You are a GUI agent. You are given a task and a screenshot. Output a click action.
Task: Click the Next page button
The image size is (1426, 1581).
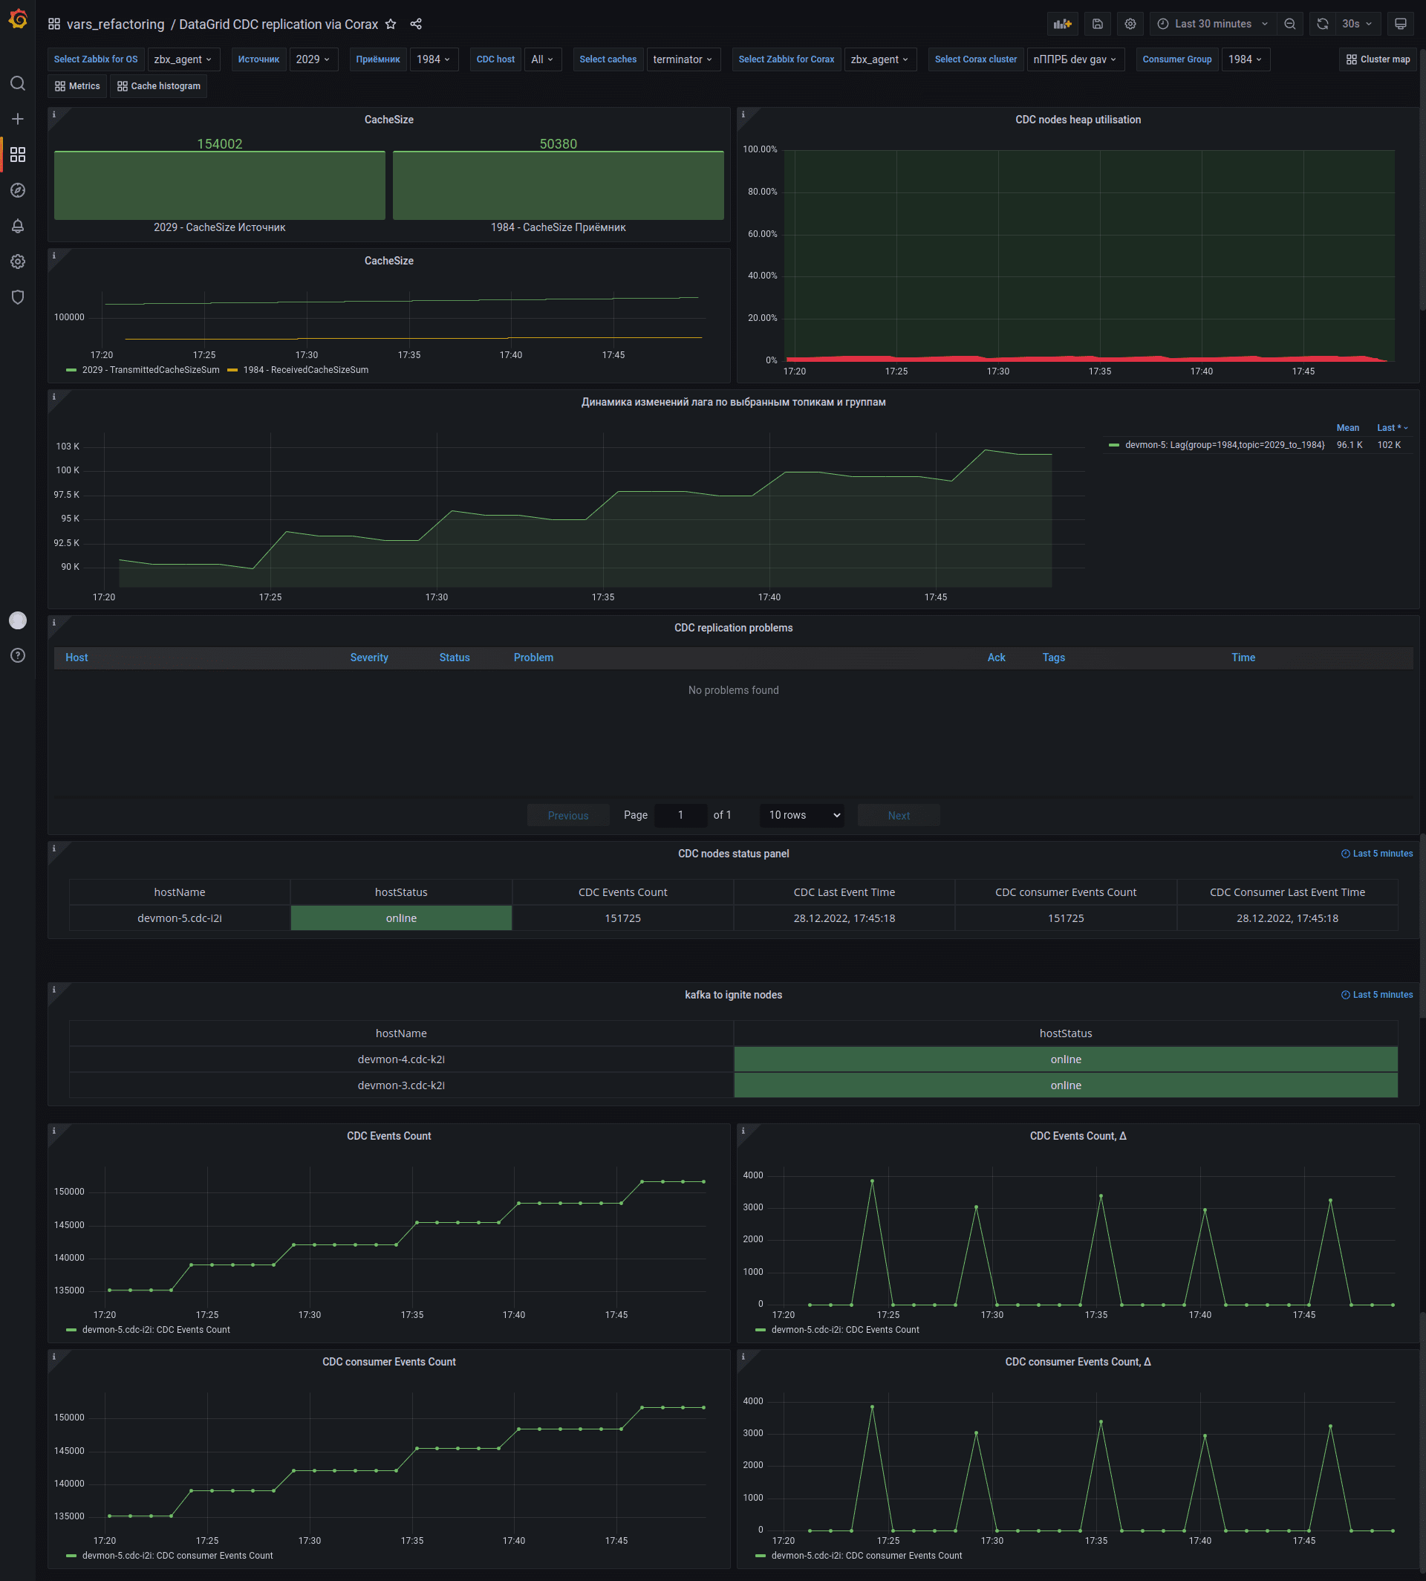899,815
